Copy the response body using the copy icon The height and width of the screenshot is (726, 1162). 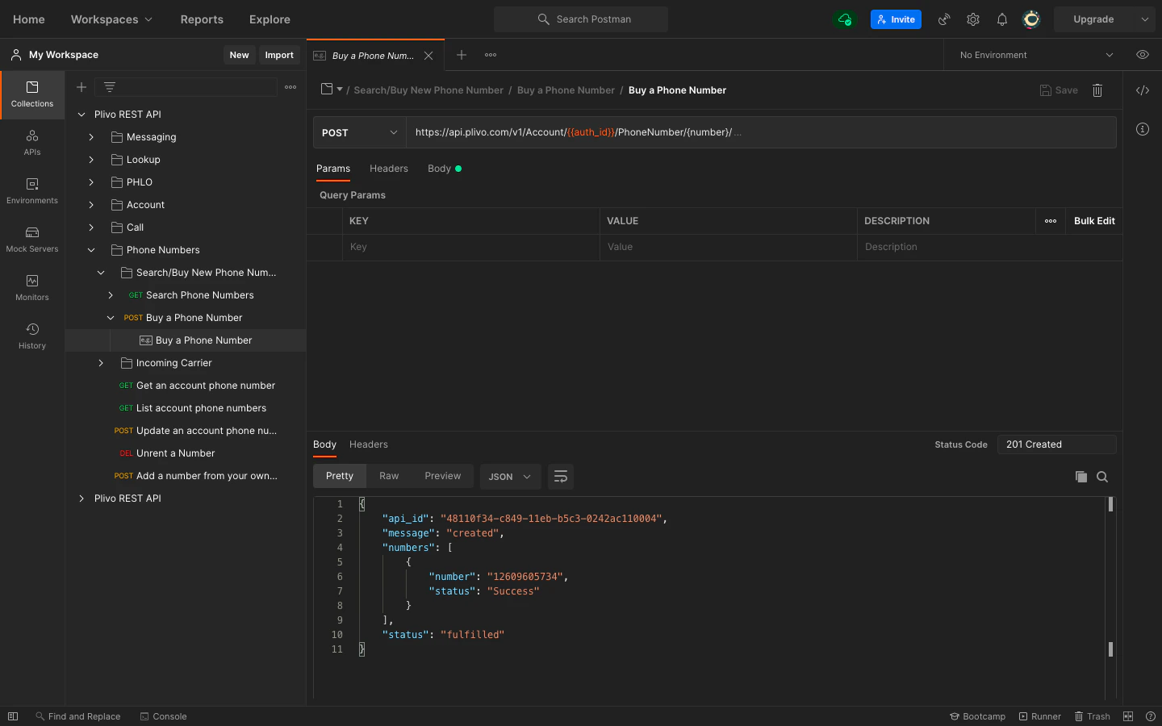1080,477
